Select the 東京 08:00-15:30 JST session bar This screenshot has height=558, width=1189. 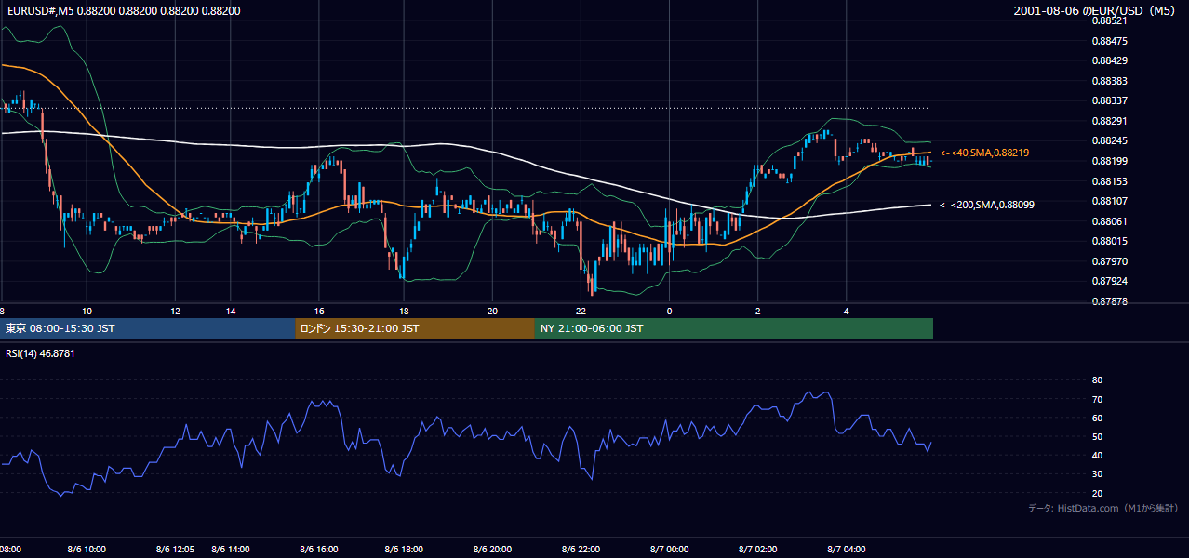148,328
